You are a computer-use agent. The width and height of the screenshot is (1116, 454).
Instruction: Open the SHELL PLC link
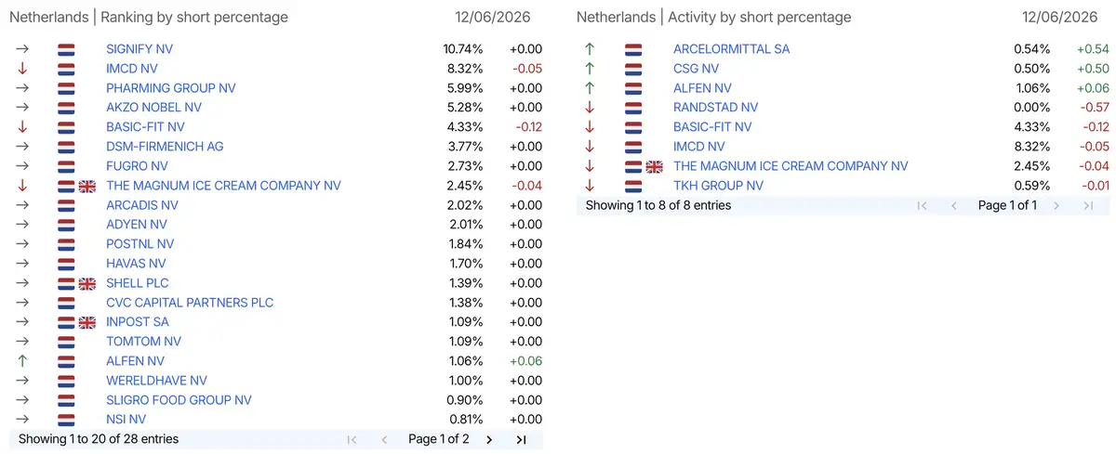[x=138, y=283]
